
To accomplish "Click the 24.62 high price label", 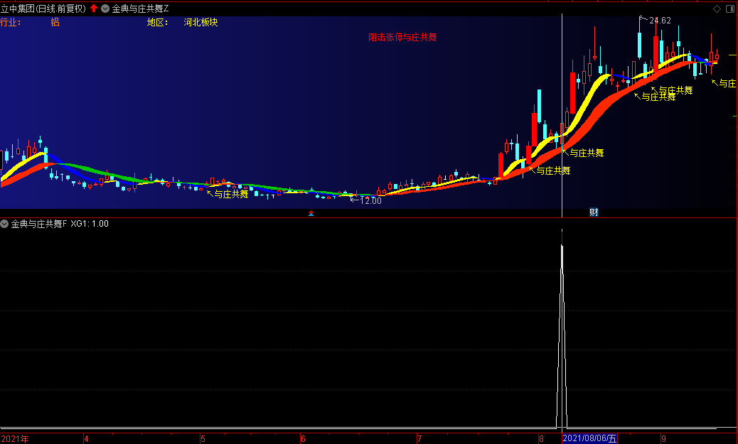I will tap(660, 21).
